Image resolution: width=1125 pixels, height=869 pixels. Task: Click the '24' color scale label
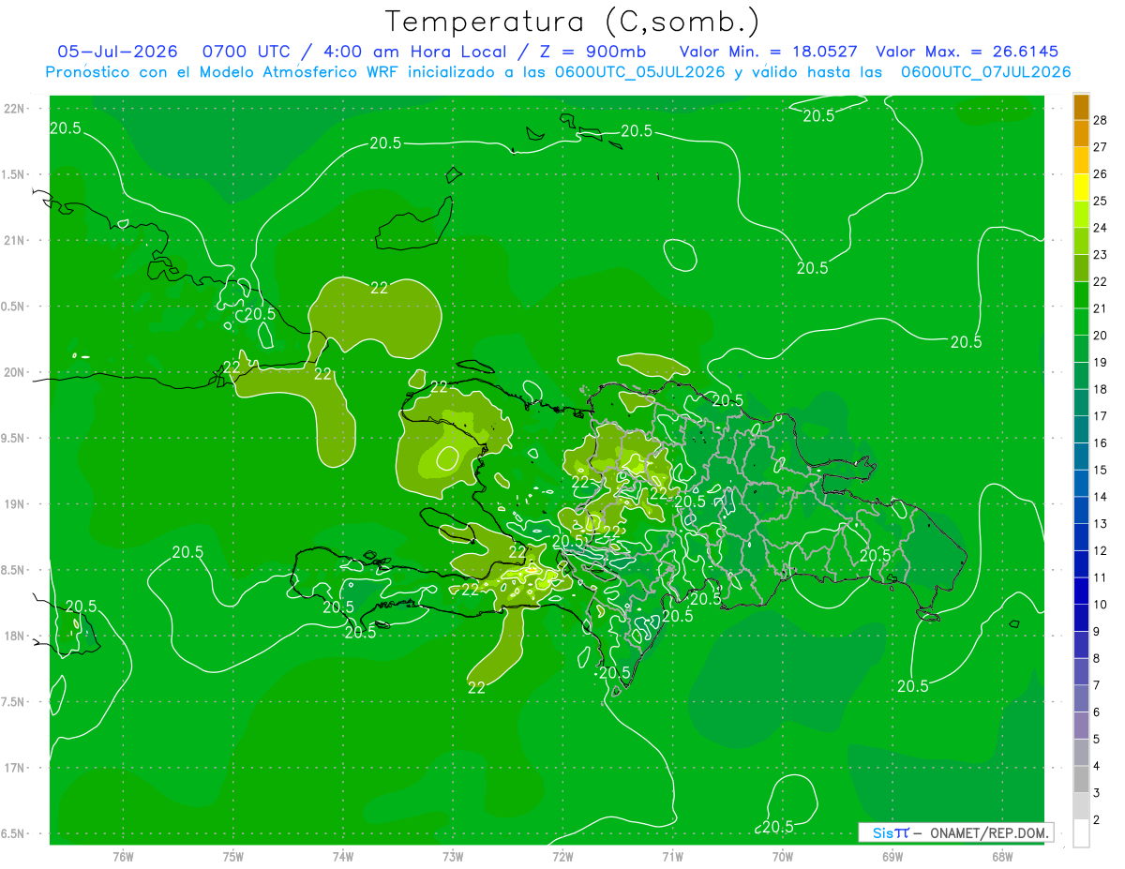coord(1102,228)
